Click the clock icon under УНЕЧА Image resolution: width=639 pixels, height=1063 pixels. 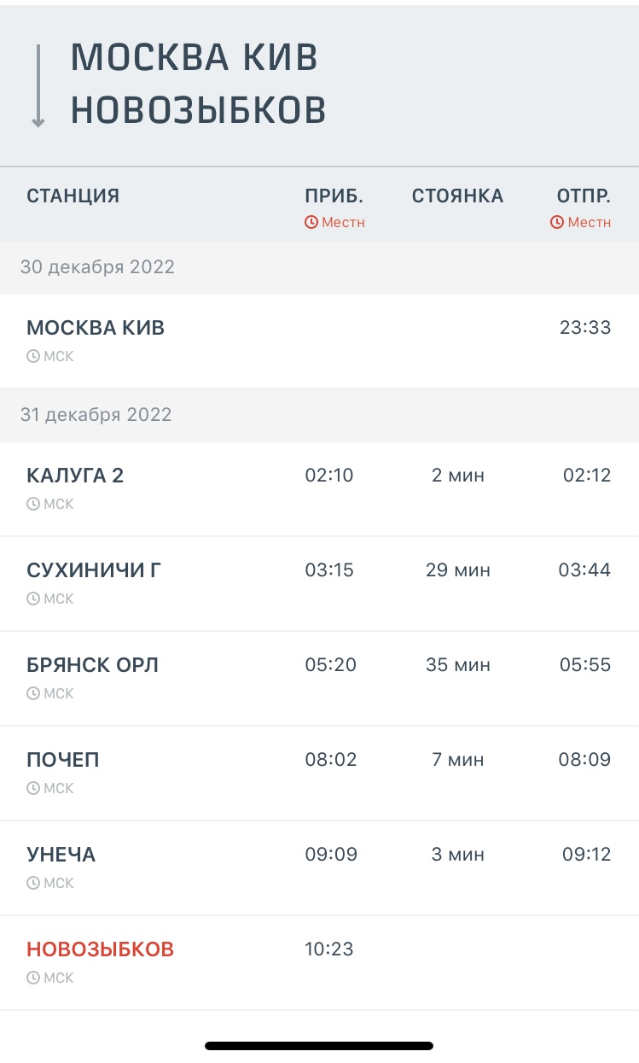(33, 883)
